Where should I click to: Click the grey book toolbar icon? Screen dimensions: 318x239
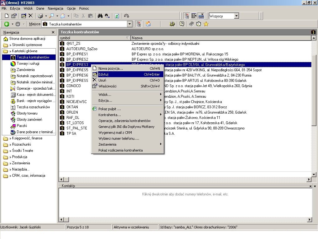[191, 24]
